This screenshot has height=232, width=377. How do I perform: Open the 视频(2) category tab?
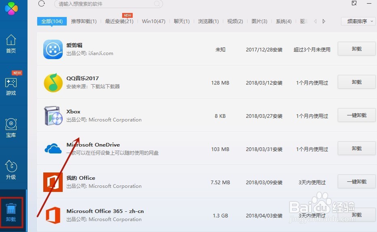pyautogui.click(x=235, y=21)
